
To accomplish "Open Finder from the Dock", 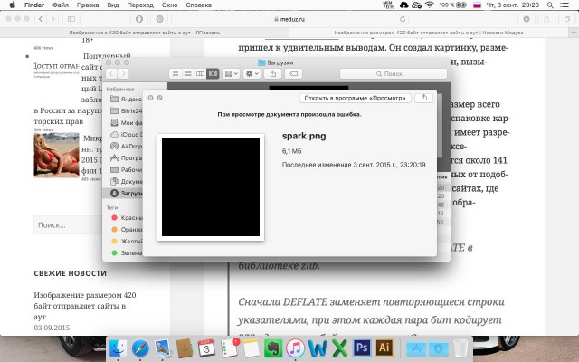I will tap(118, 348).
